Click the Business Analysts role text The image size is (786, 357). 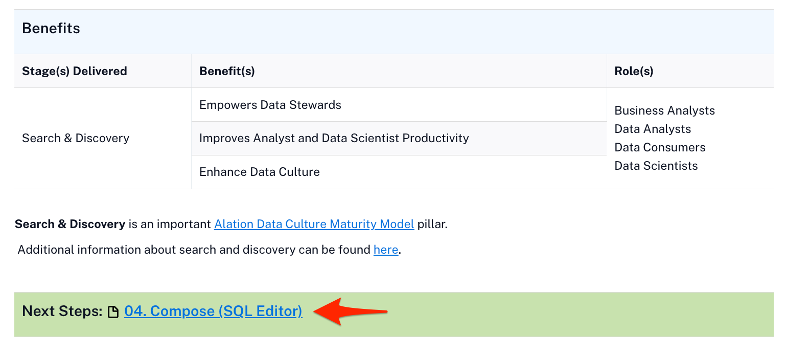(x=664, y=110)
